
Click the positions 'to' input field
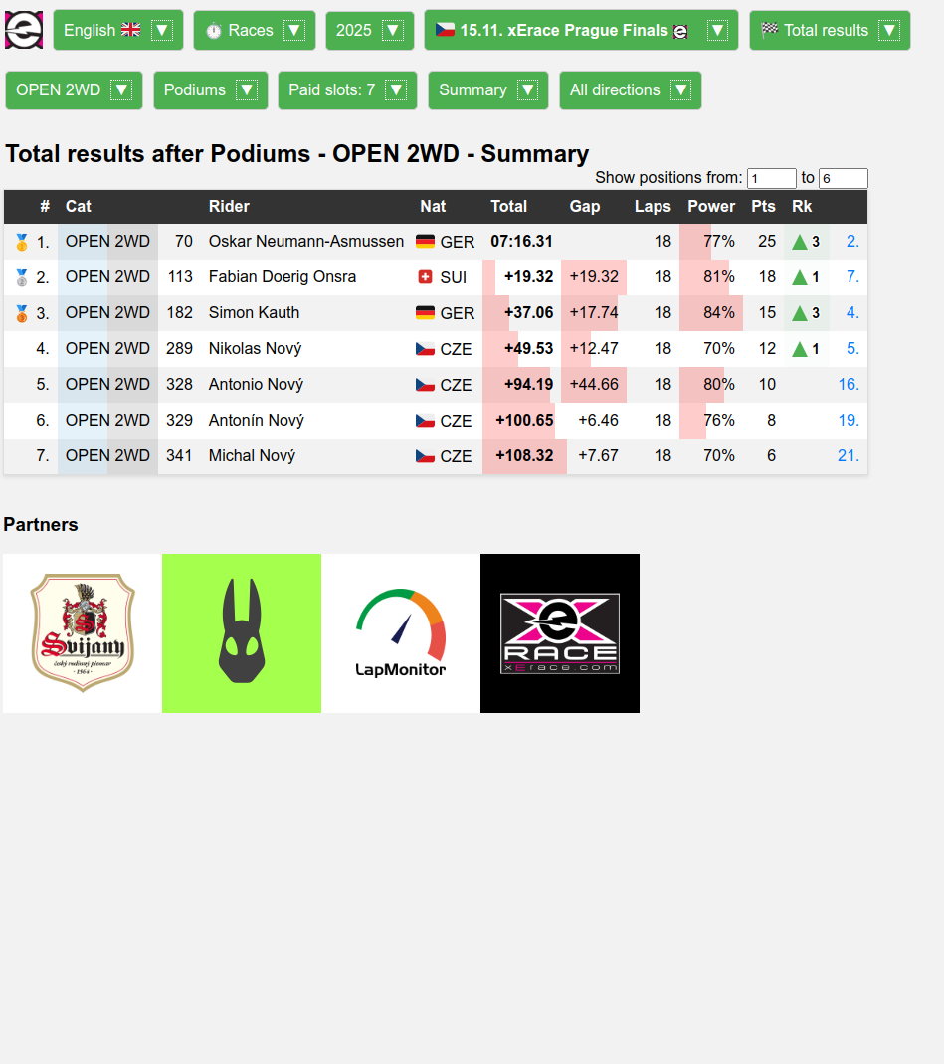(843, 179)
